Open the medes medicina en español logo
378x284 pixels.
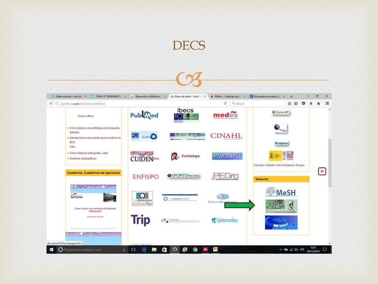[x=226, y=115]
